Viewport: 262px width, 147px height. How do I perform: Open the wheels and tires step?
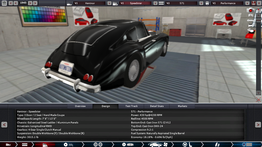(x=97, y=145)
